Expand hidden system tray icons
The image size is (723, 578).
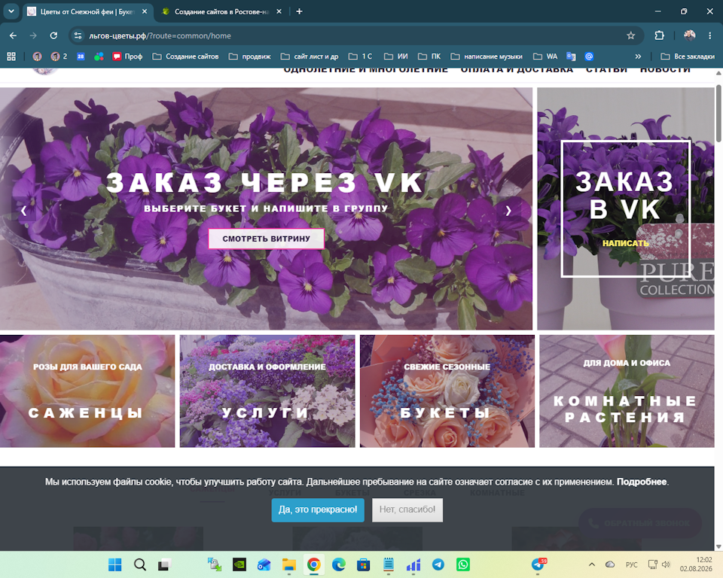coord(592,564)
